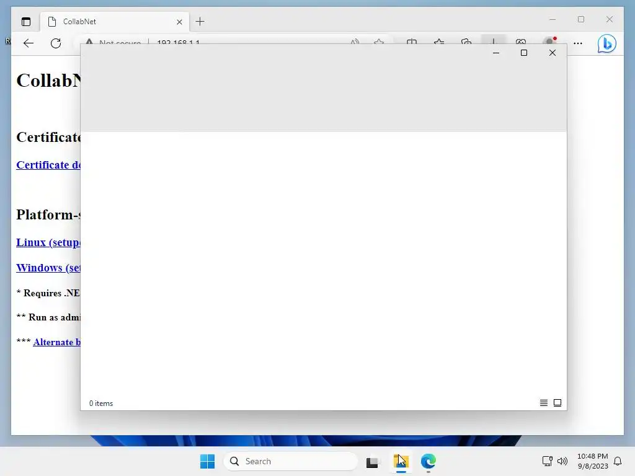Open volume control in system tray

pos(562,461)
